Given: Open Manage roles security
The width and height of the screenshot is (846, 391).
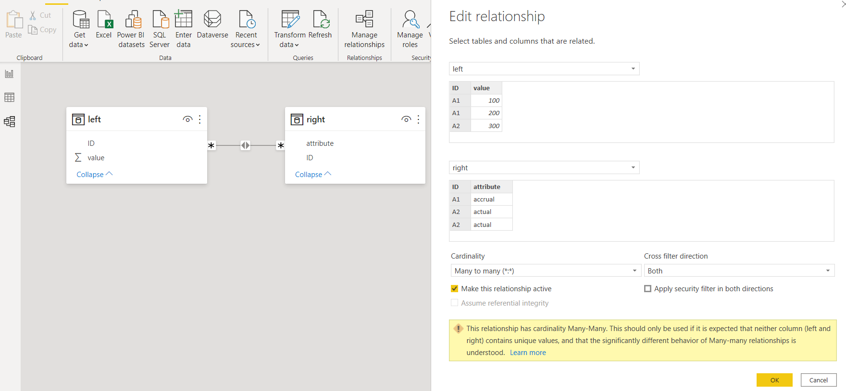Looking at the screenshot, I should (410, 19).
